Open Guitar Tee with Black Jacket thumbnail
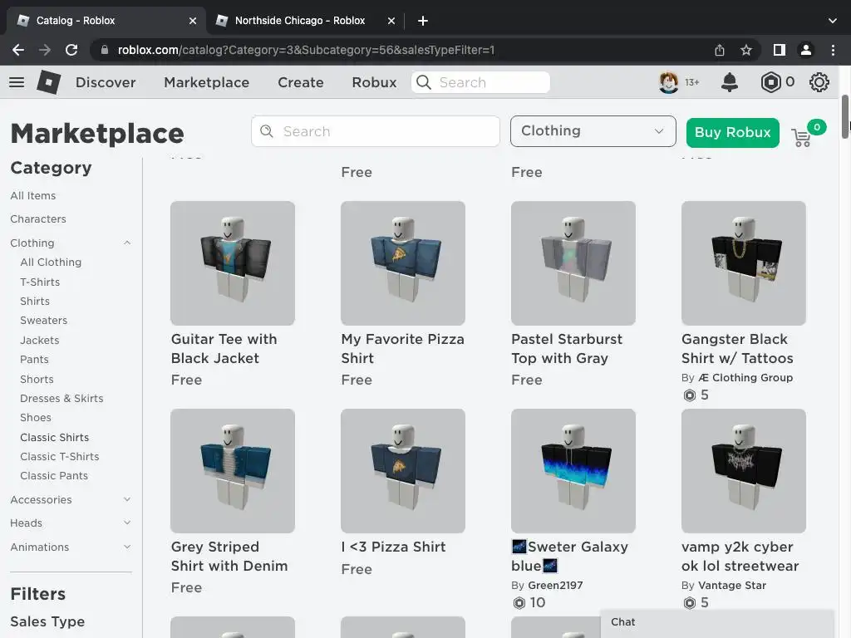Viewport: 851px width, 638px height. pos(233,263)
